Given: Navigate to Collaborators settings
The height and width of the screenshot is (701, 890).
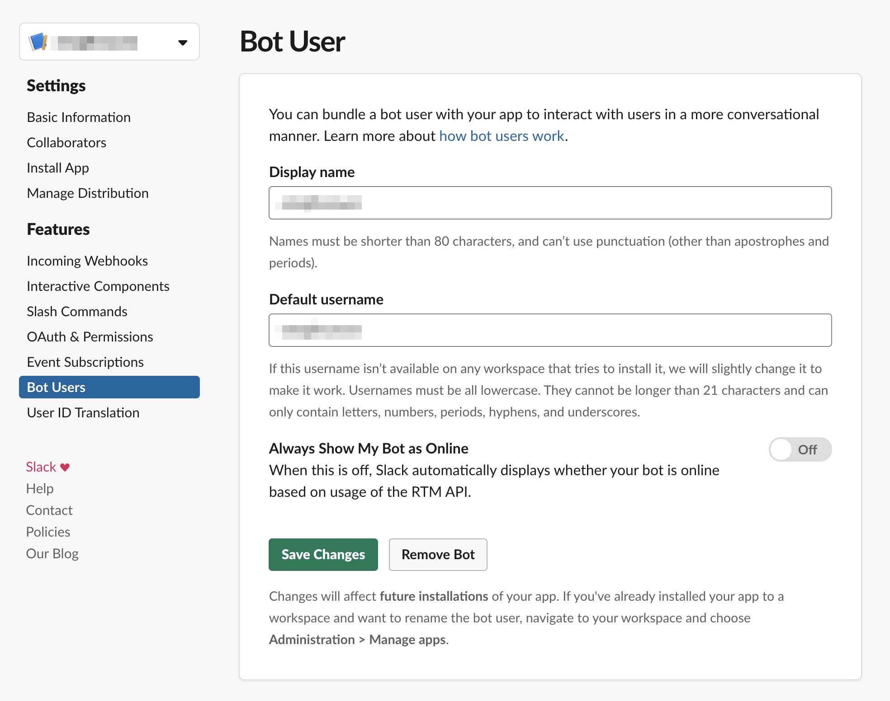Looking at the screenshot, I should tap(66, 142).
